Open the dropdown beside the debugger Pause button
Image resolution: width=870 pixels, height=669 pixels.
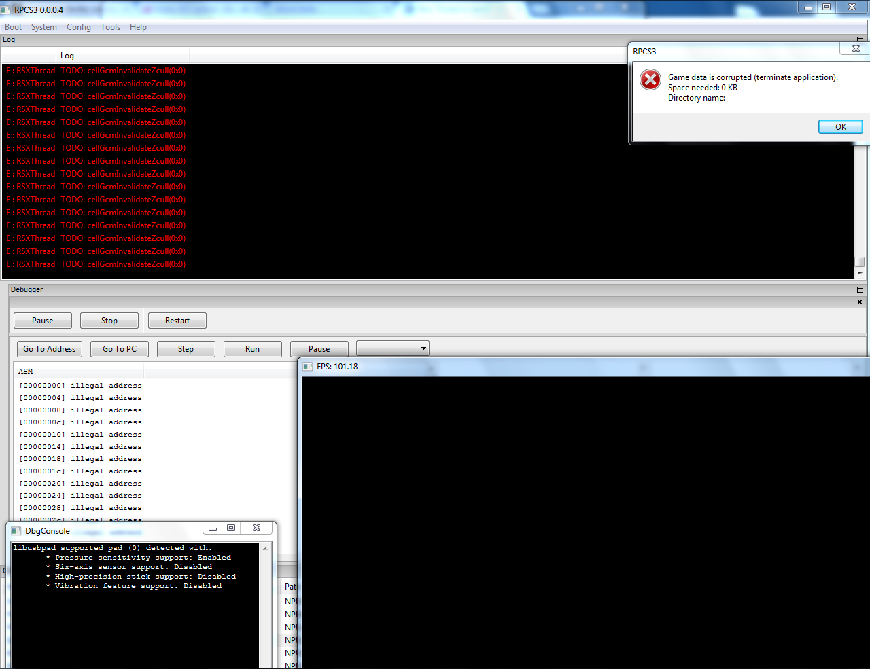(x=393, y=348)
